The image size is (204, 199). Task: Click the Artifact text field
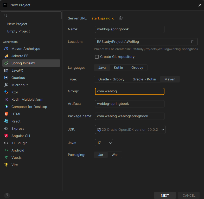coord(130,104)
